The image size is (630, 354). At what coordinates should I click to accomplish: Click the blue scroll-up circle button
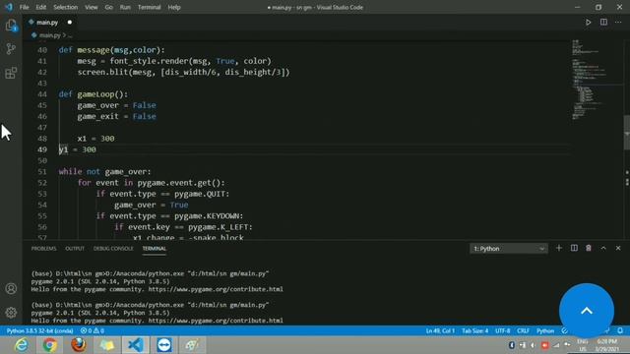(587, 311)
